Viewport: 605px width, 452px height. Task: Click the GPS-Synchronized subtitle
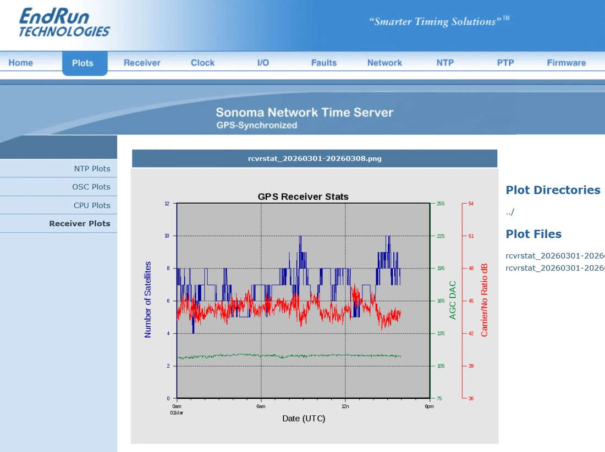(257, 125)
